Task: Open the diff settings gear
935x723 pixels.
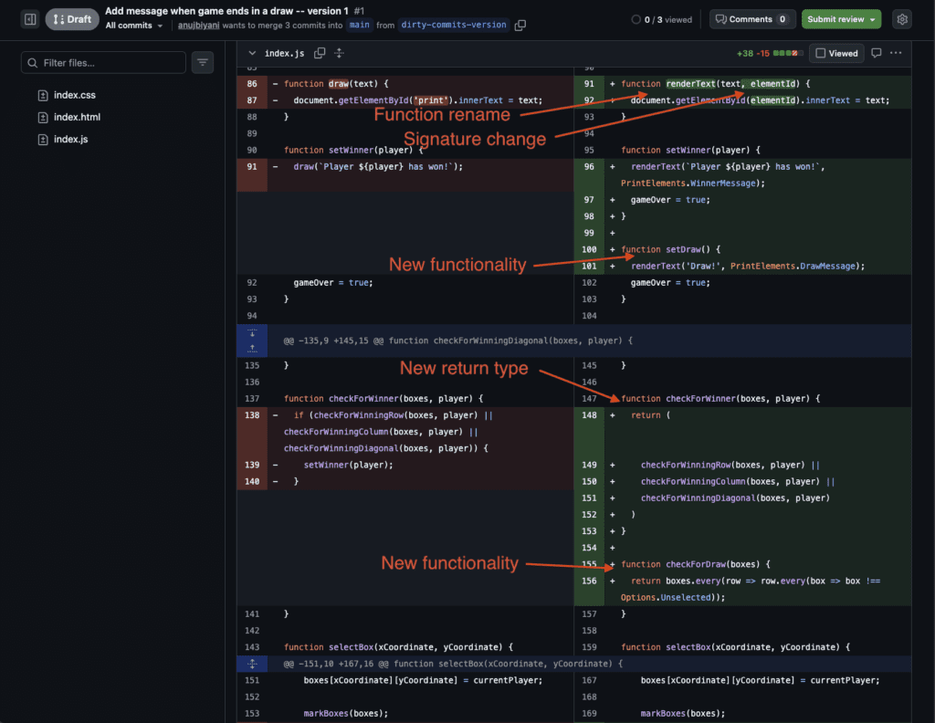Action: click(902, 19)
